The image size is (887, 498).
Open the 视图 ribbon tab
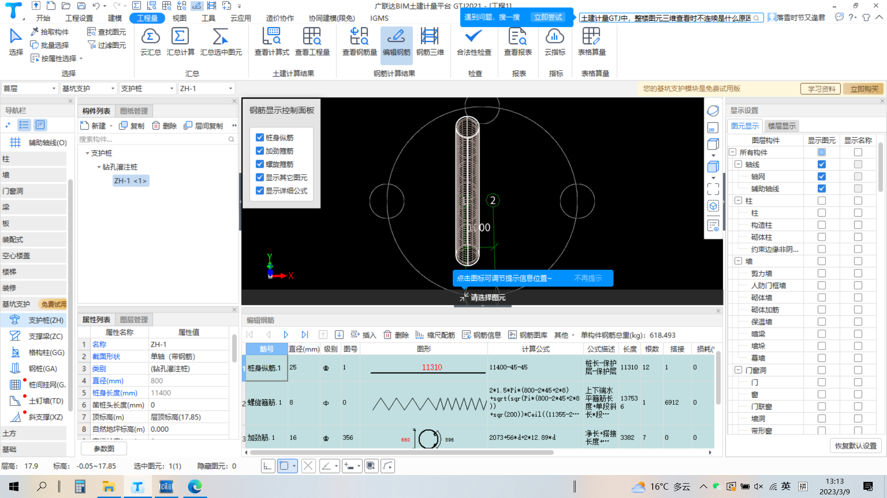coord(179,18)
